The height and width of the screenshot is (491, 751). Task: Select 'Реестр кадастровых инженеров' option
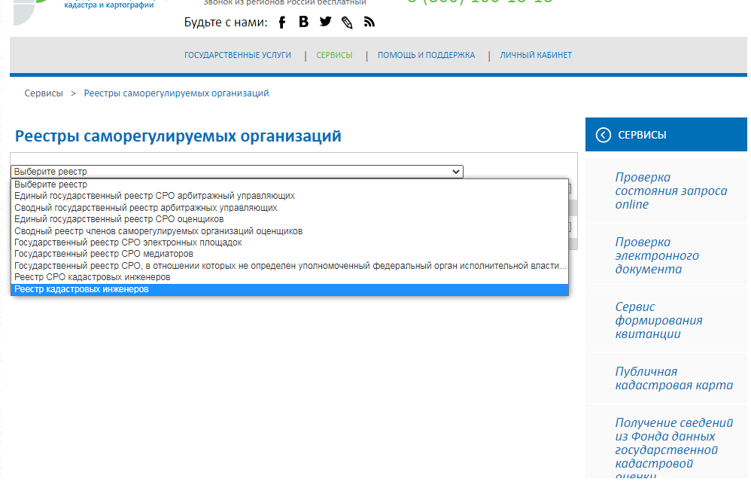(81, 289)
